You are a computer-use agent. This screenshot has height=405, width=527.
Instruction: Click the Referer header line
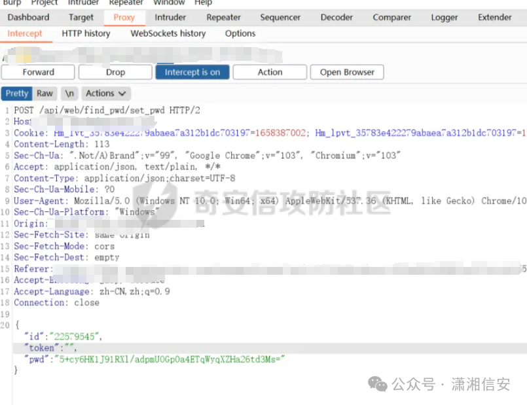(270, 269)
